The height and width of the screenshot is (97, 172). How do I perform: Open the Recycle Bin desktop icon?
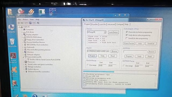click(x=12, y=42)
